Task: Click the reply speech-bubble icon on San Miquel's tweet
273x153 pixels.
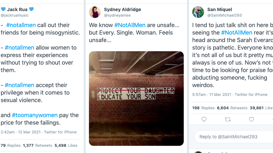Action: (x=204, y=120)
